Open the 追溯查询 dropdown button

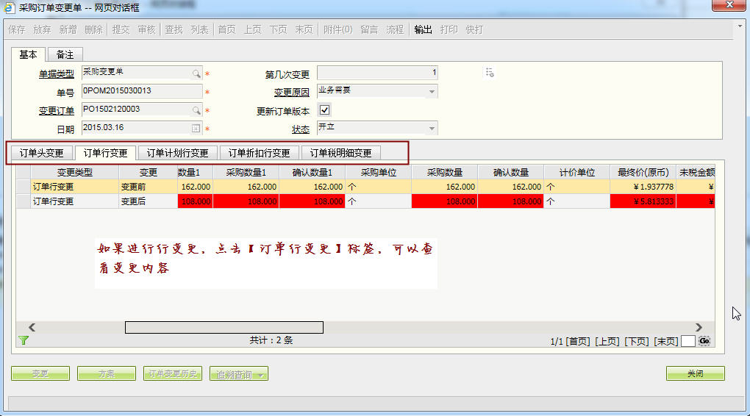coord(239,374)
